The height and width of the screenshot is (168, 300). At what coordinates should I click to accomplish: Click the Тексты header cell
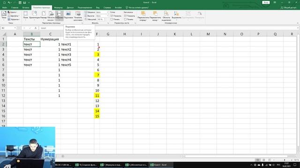coord(31,39)
